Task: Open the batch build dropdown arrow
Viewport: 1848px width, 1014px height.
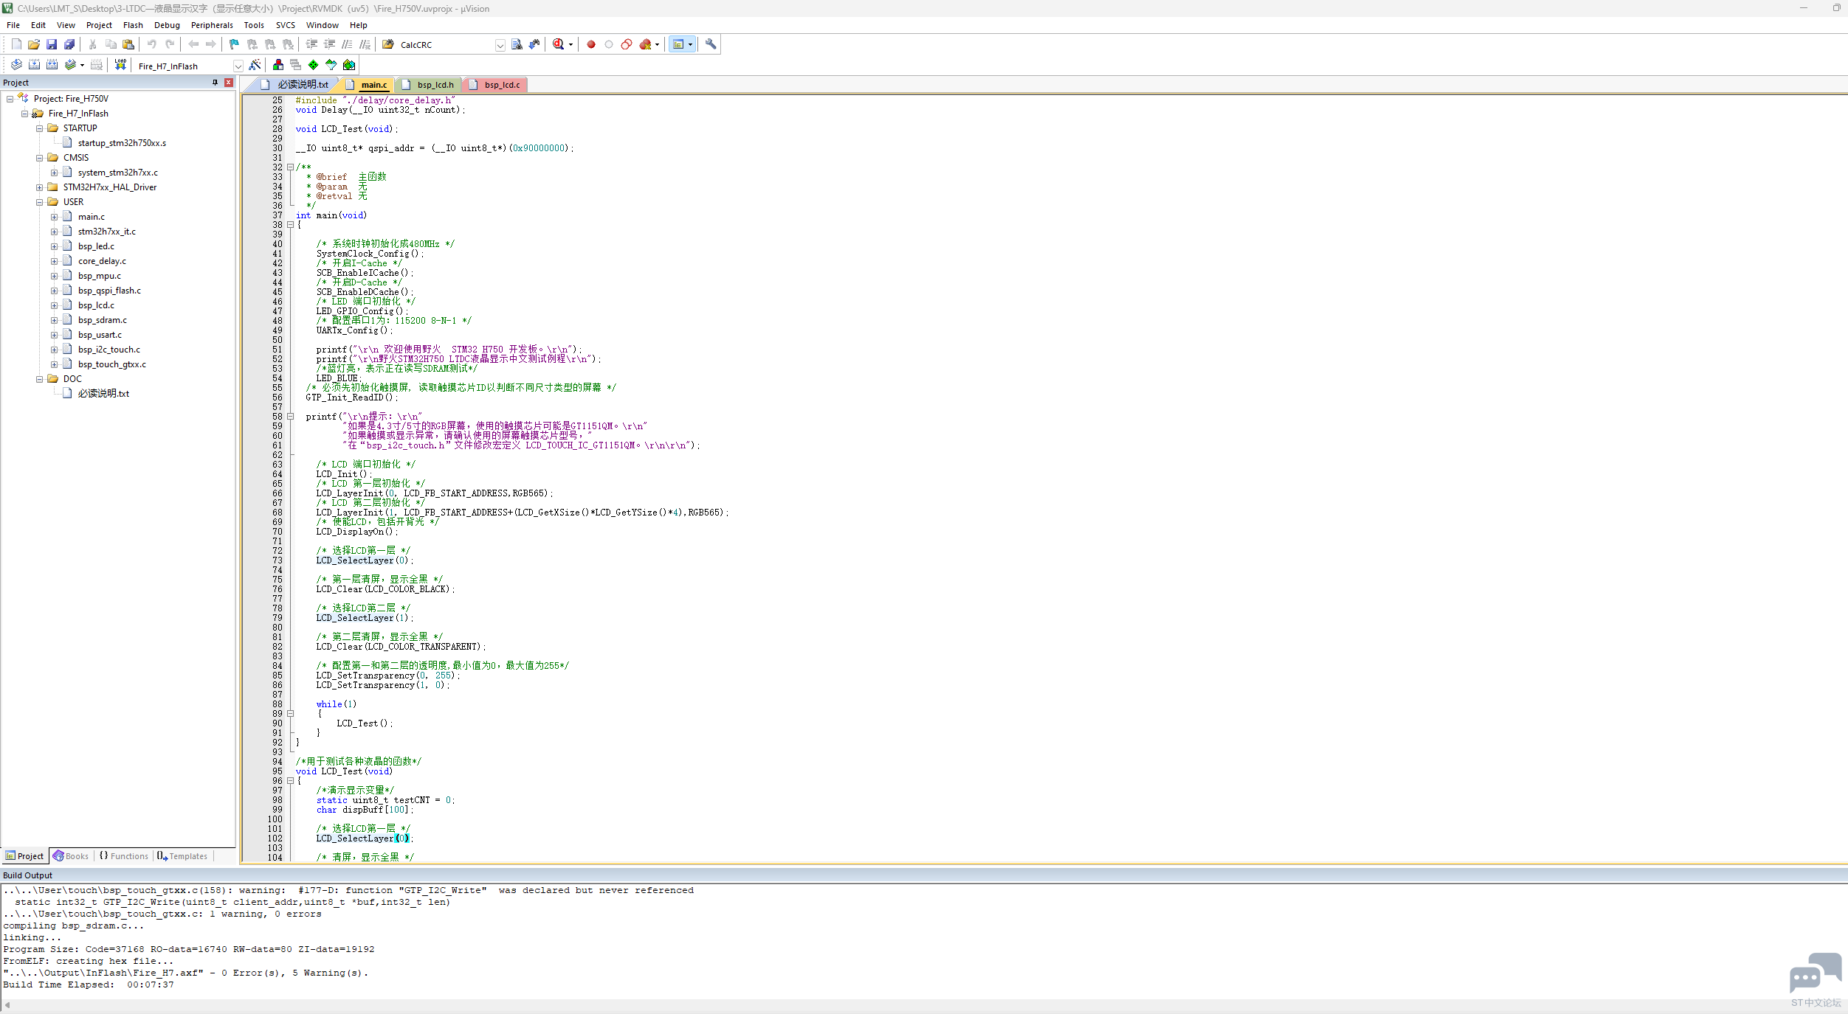Action: 82,65
